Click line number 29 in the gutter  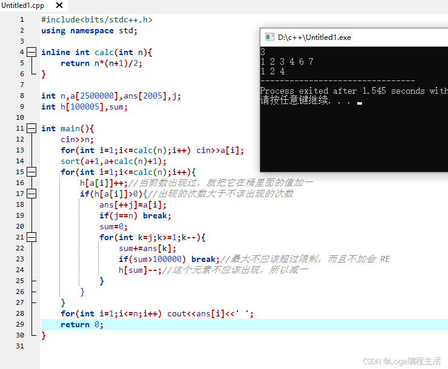click(20, 324)
